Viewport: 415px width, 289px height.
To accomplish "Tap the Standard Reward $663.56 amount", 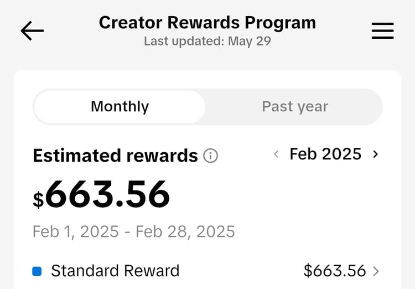I will tap(335, 271).
